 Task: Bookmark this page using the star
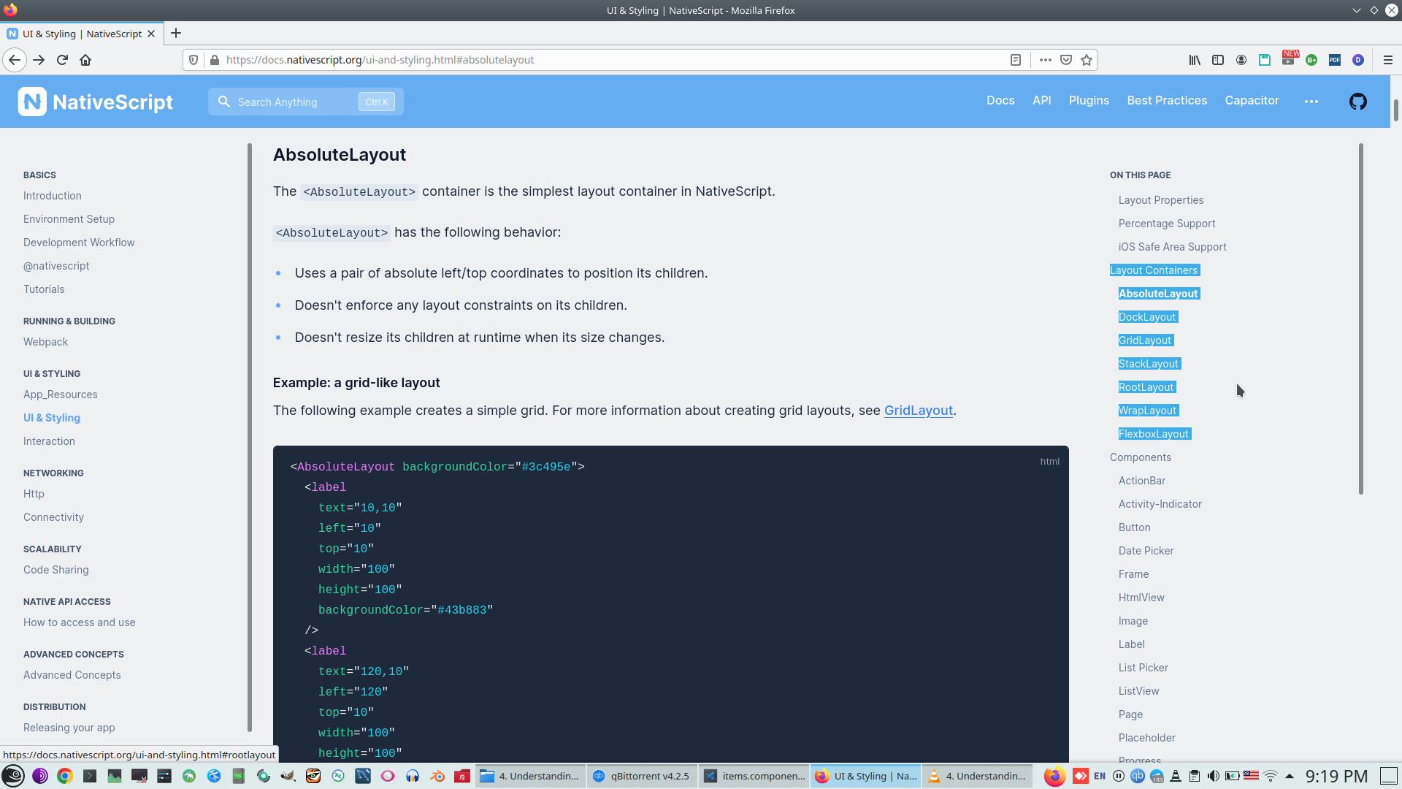1087,60
